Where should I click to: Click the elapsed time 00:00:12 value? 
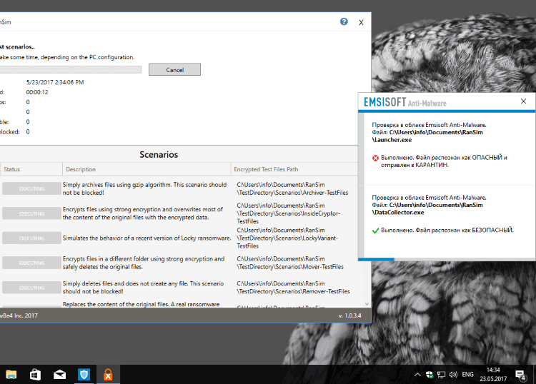coord(37,92)
